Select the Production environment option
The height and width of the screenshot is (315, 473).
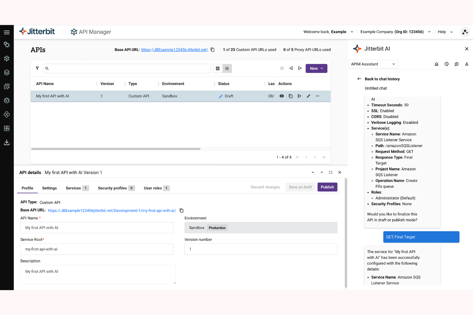(x=217, y=228)
